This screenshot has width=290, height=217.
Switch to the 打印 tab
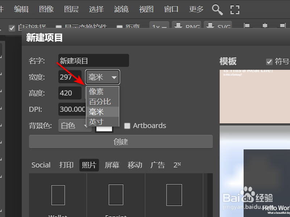pyautogui.click(x=66, y=165)
